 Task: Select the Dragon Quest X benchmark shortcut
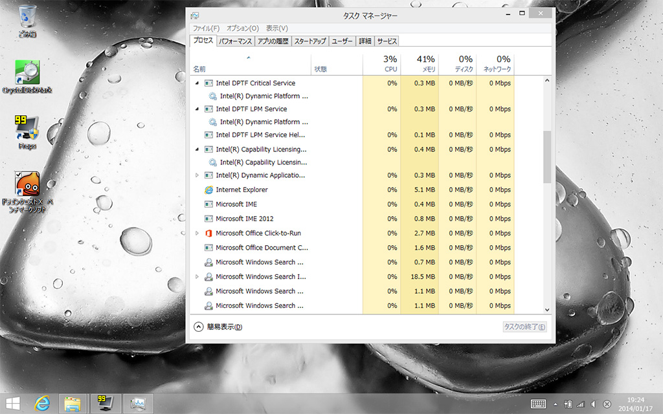[27, 191]
